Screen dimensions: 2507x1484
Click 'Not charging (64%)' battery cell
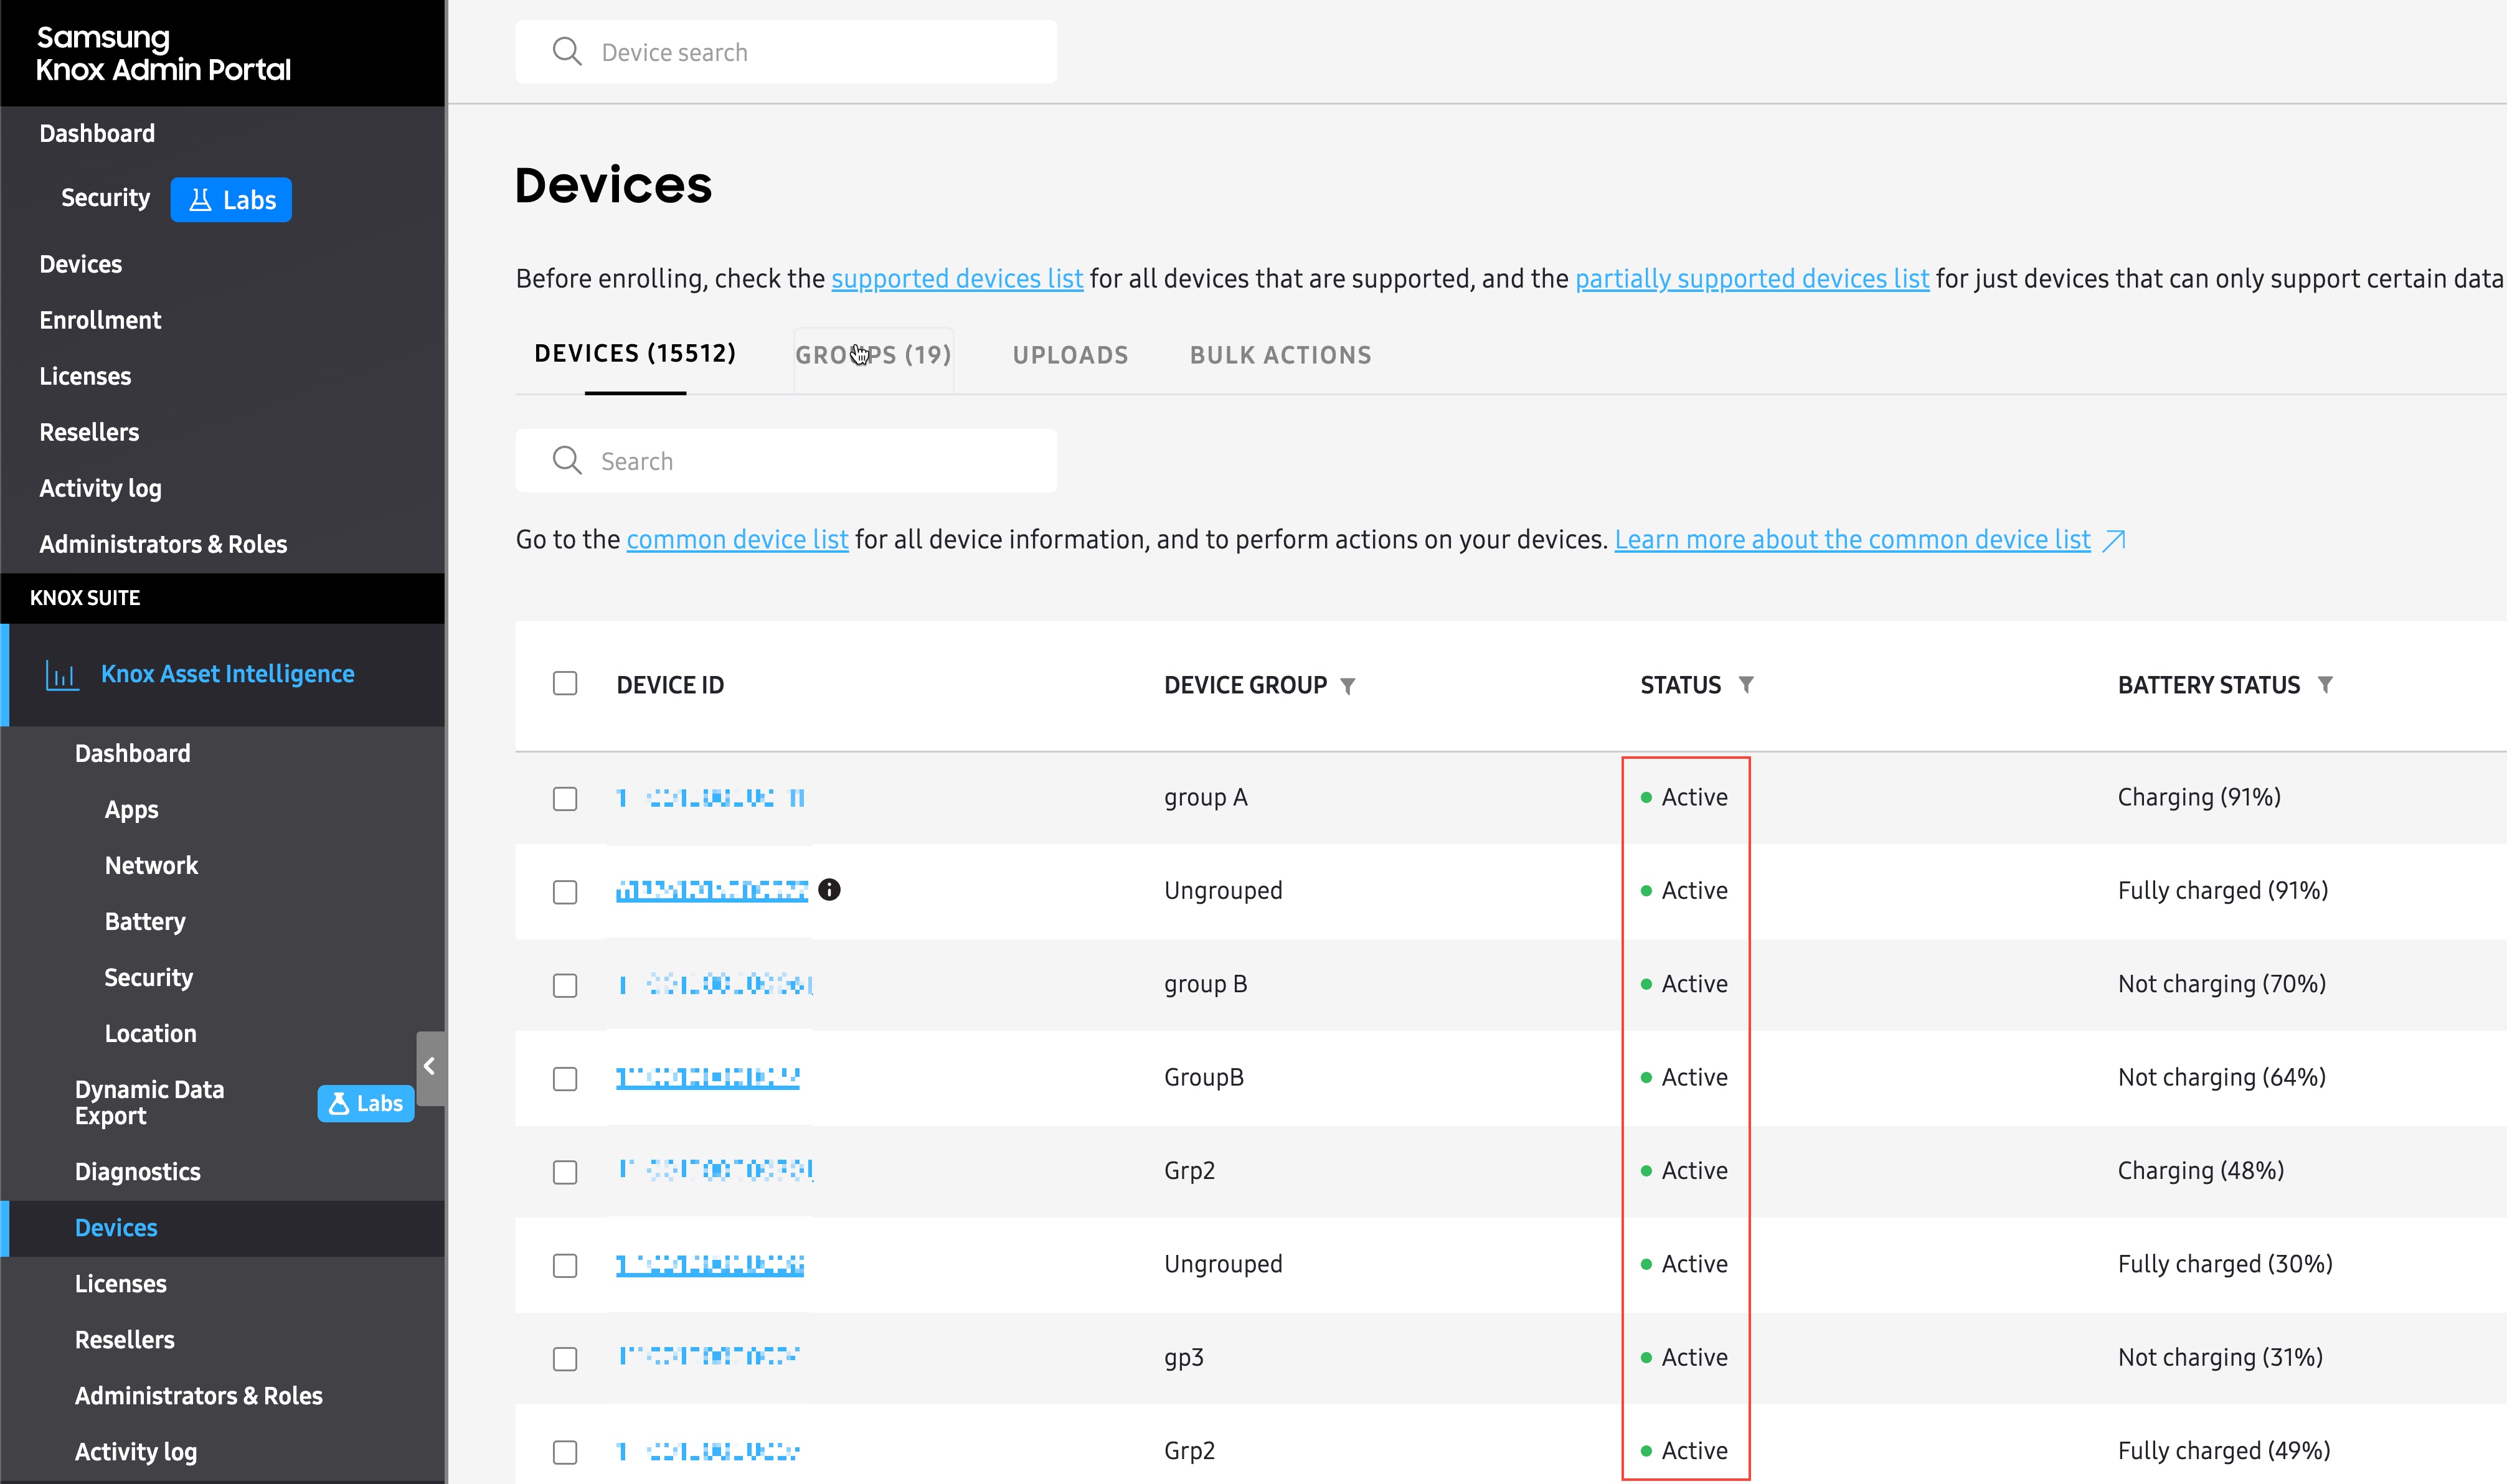click(x=2222, y=1077)
